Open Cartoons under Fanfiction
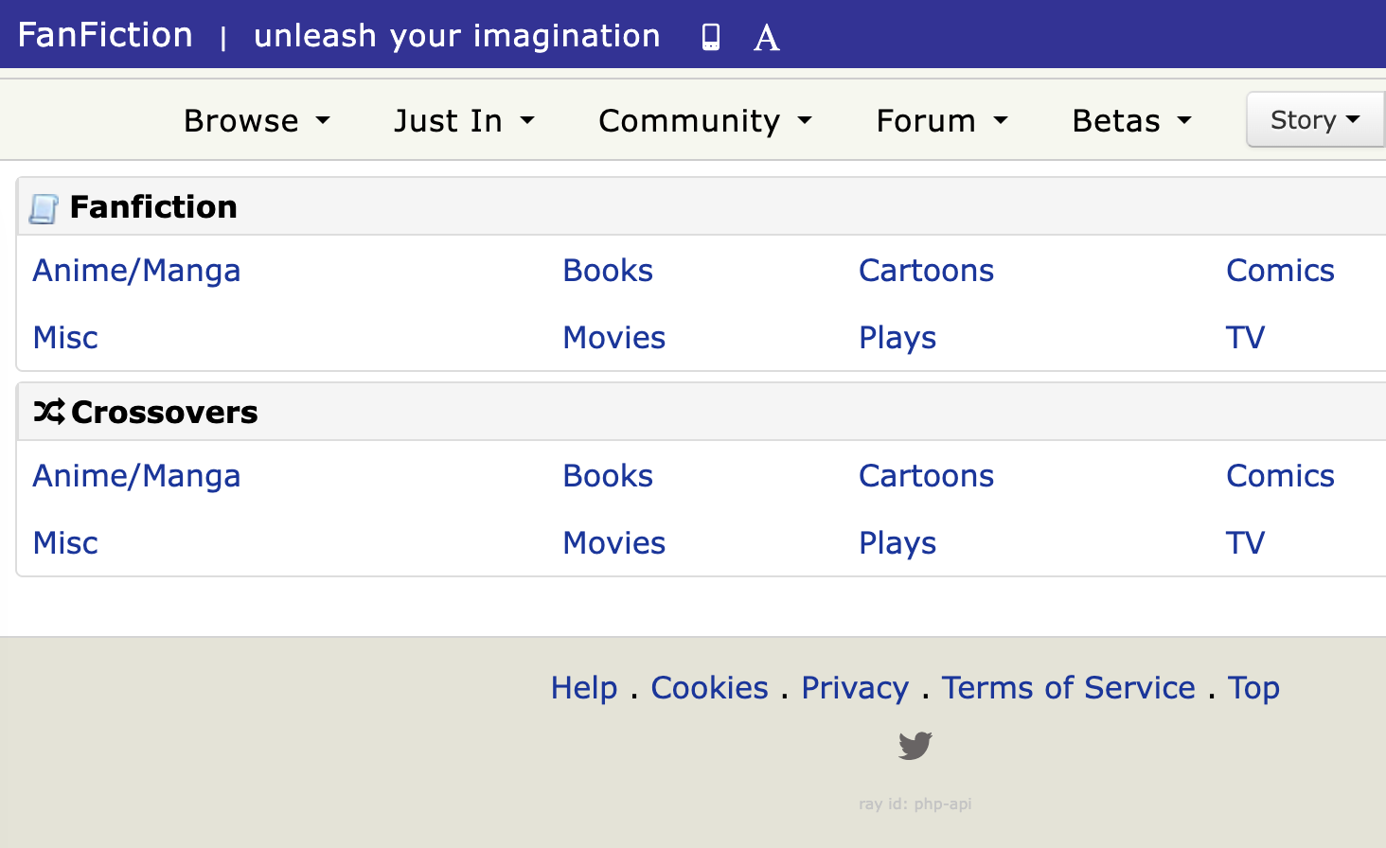 (926, 271)
